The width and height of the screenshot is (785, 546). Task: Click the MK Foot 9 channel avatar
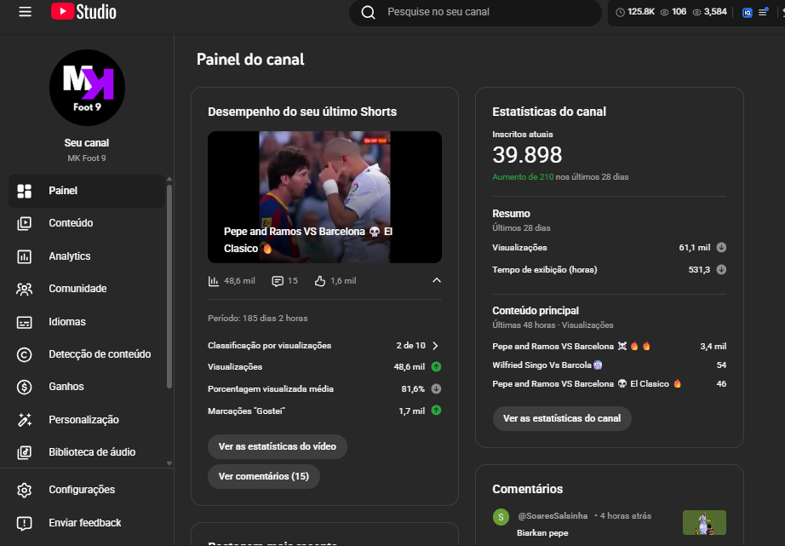click(x=87, y=88)
